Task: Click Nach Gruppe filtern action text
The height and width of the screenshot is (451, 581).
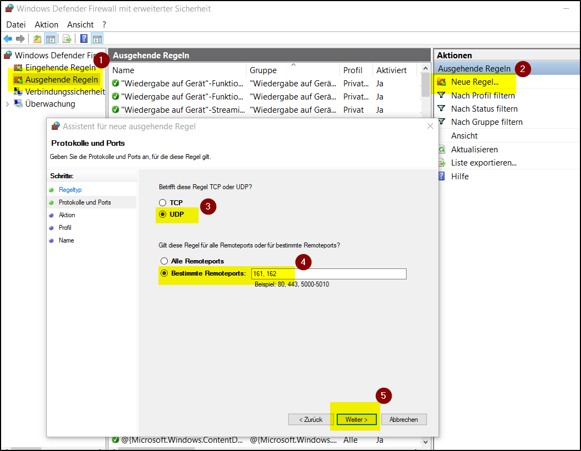Action: [486, 122]
